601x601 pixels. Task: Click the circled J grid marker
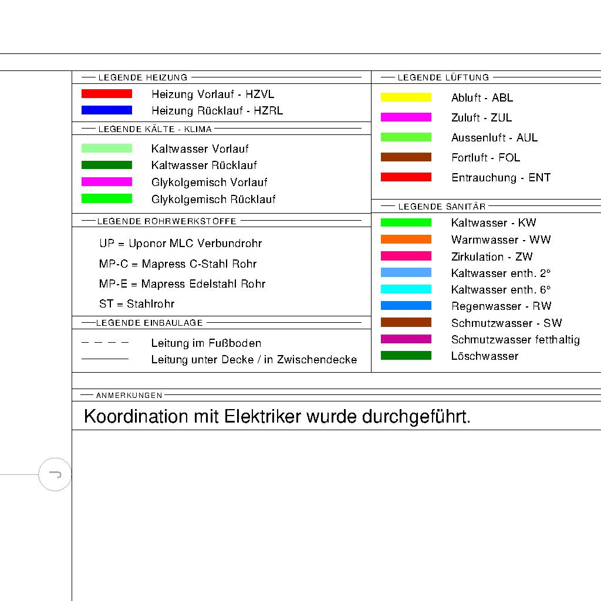[55, 474]
